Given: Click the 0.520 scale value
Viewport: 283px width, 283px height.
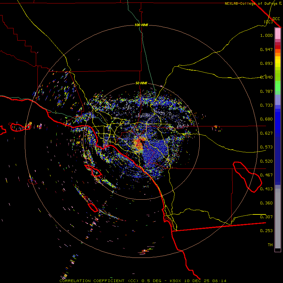Looking at the screenshot, I should (266, 161).
